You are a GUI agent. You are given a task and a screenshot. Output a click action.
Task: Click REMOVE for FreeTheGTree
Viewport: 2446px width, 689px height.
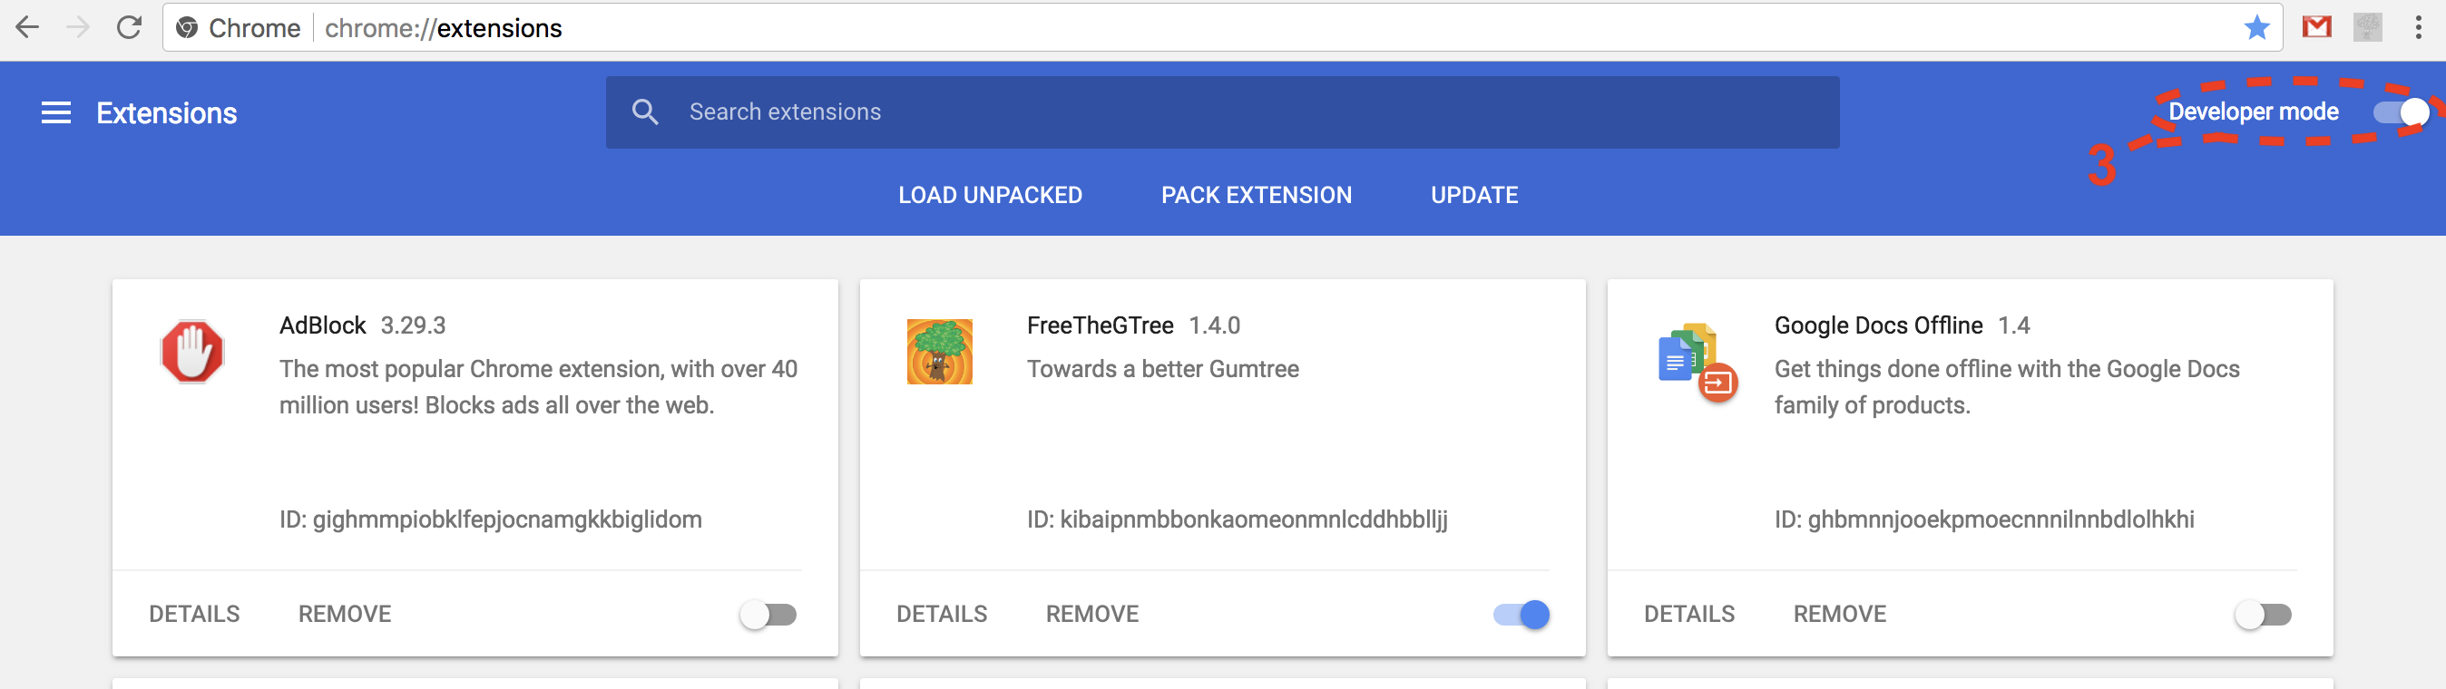1092,614
